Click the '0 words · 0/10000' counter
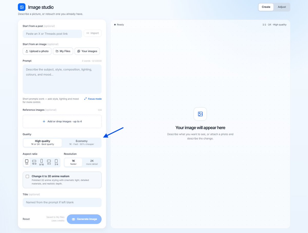 [92, 61]
